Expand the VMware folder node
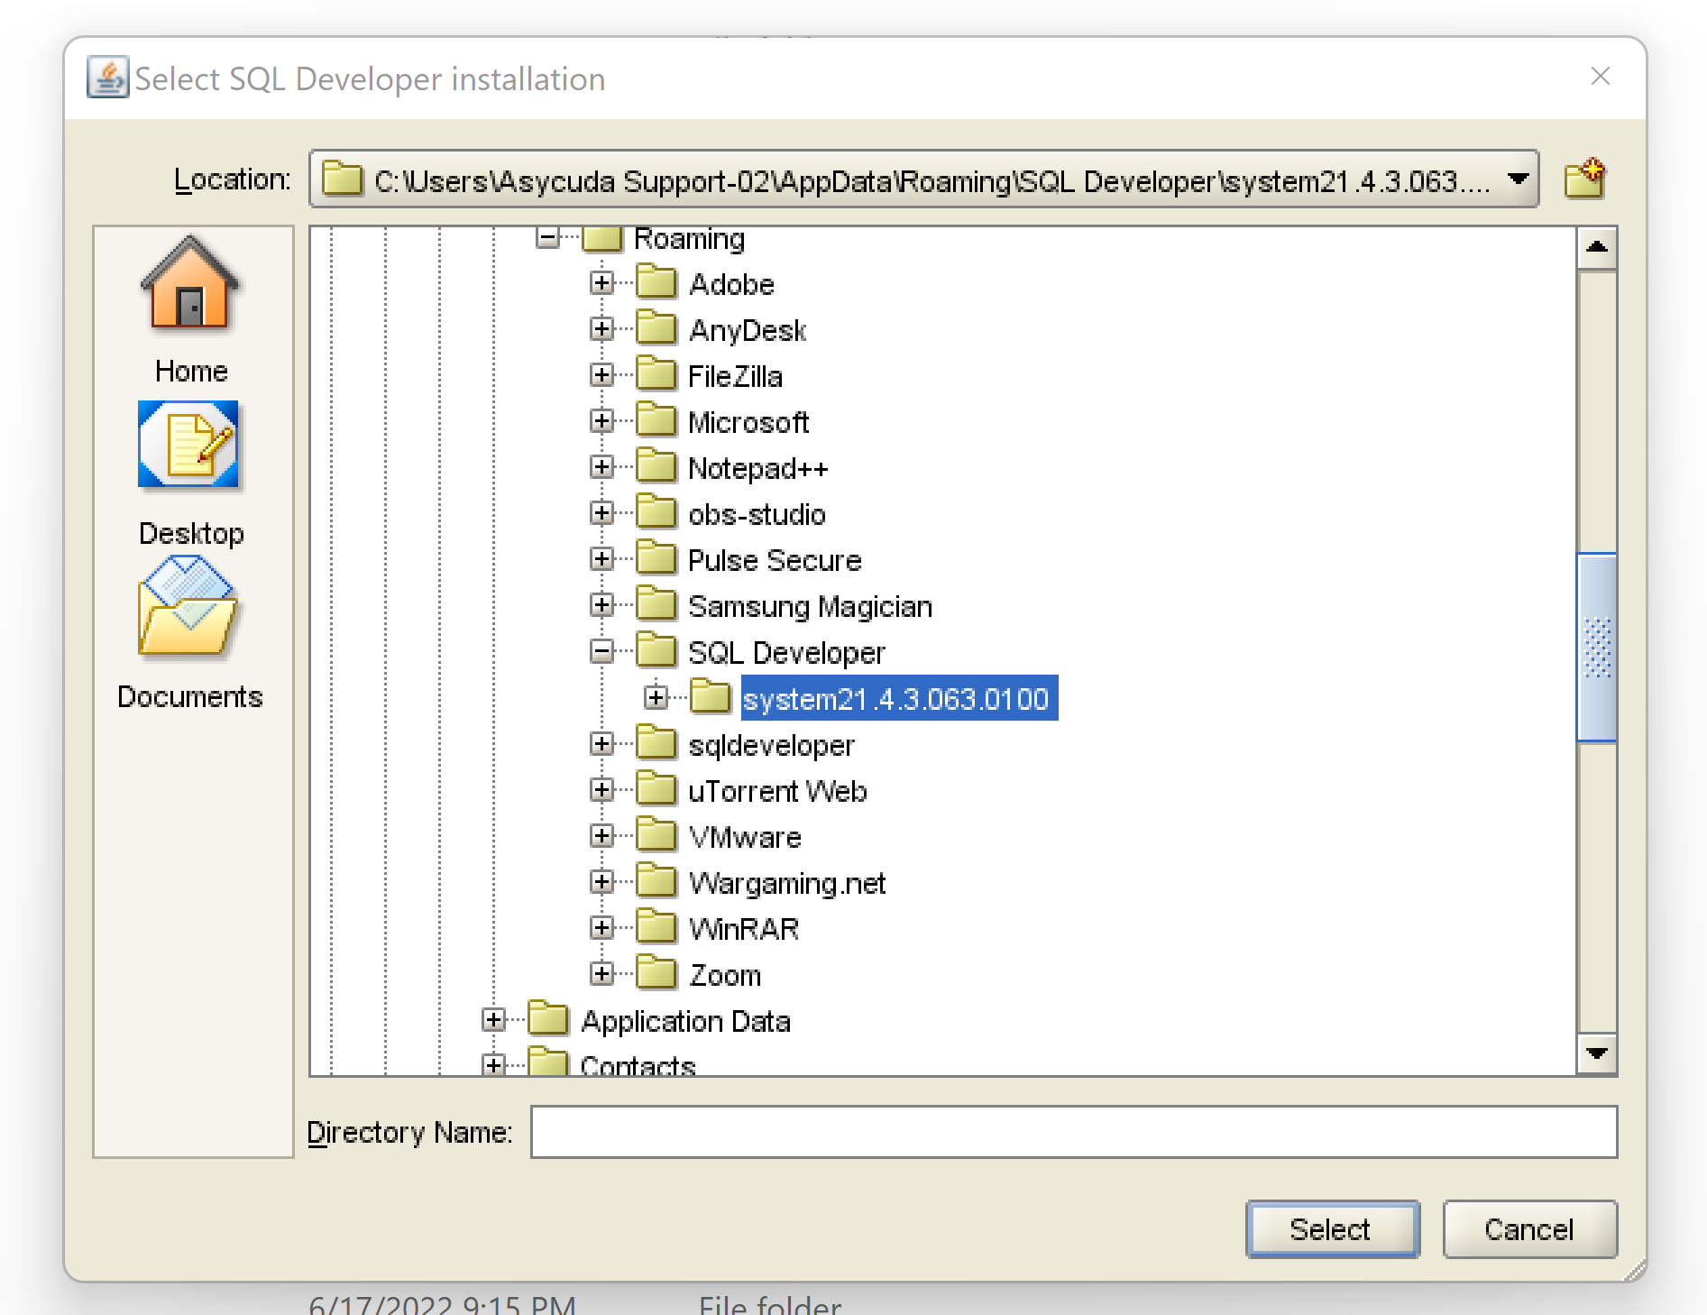Viewport: 1707px width, 1315px height. 601,835
